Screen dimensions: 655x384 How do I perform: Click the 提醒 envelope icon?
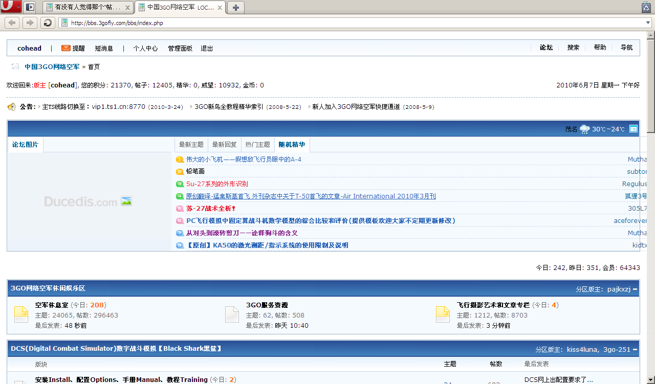click(x=66, y=48)
